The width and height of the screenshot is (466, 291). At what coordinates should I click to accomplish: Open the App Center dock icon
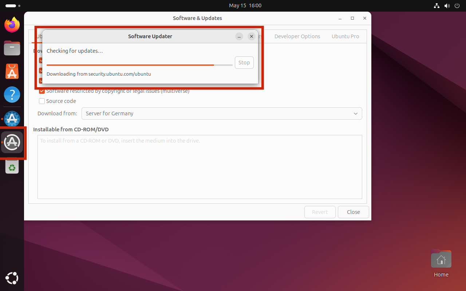[12, 72]
